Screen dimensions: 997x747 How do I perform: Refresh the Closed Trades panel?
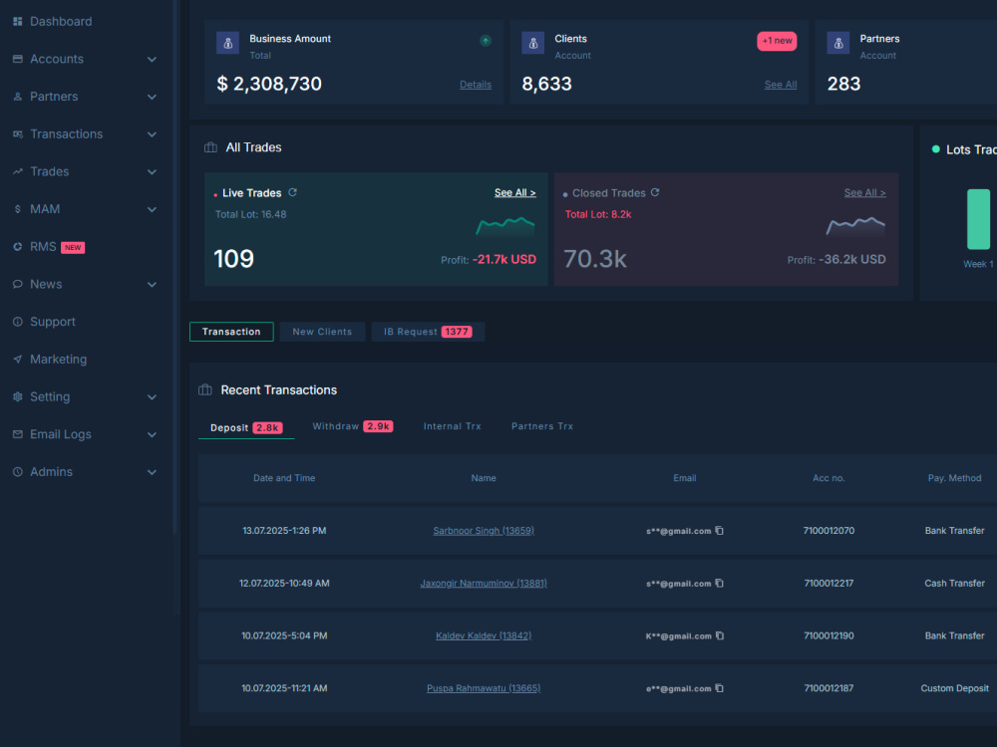(x=655, y=192)
